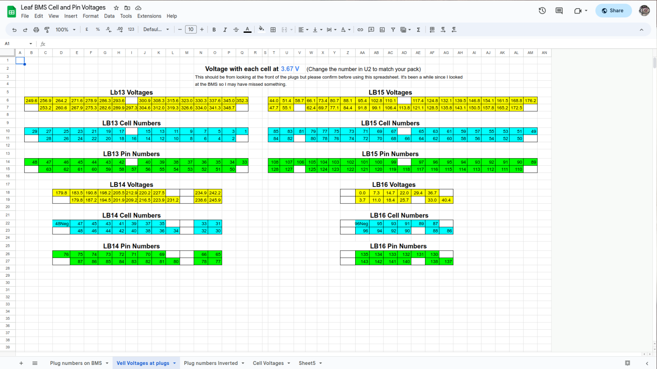The width and height of the screenshot is (657, 369).
Task: Open text rotation dropdown
Action: pyautogui.click(x=346, y=30)
